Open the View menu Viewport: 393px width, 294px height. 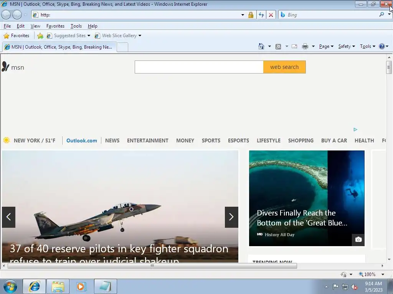35,26
